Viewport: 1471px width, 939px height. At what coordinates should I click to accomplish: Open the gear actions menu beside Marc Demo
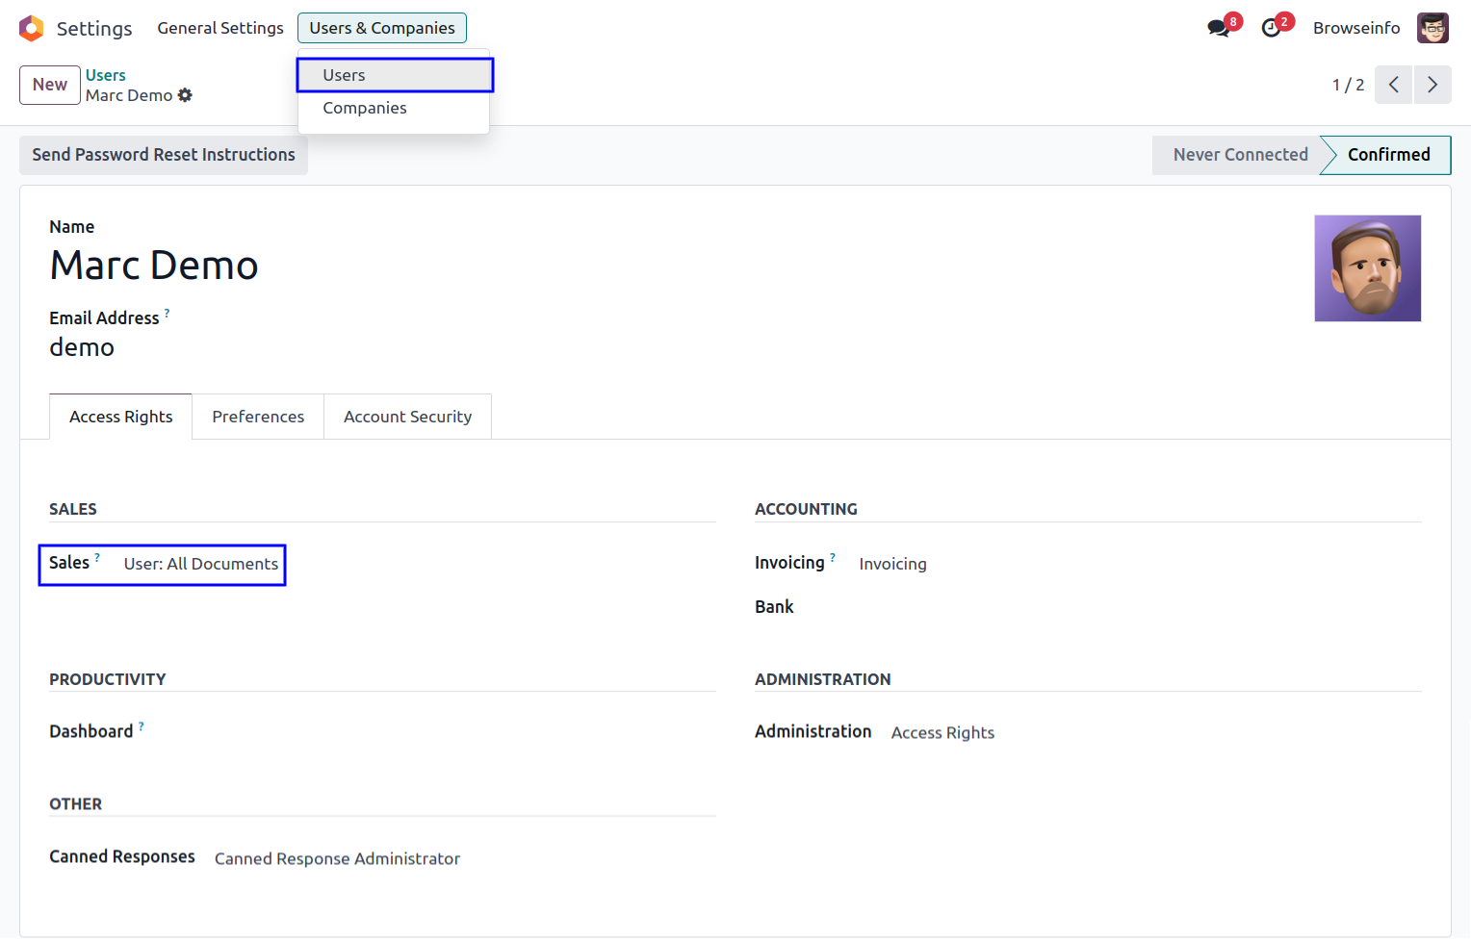pyautogui.click(x=185, y=95)
